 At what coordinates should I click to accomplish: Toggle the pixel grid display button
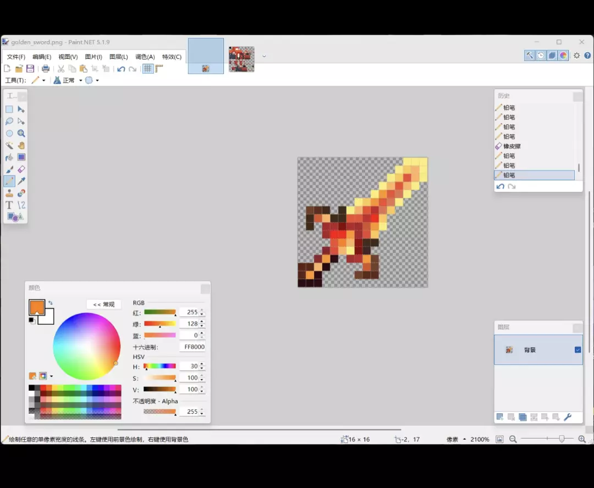pyautogui.click(x=147, y=69)
